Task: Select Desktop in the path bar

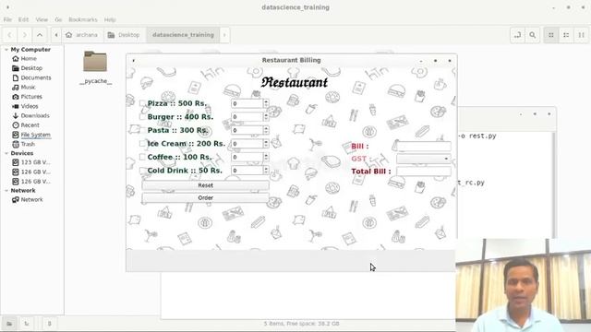Action: tap(125, 35)
